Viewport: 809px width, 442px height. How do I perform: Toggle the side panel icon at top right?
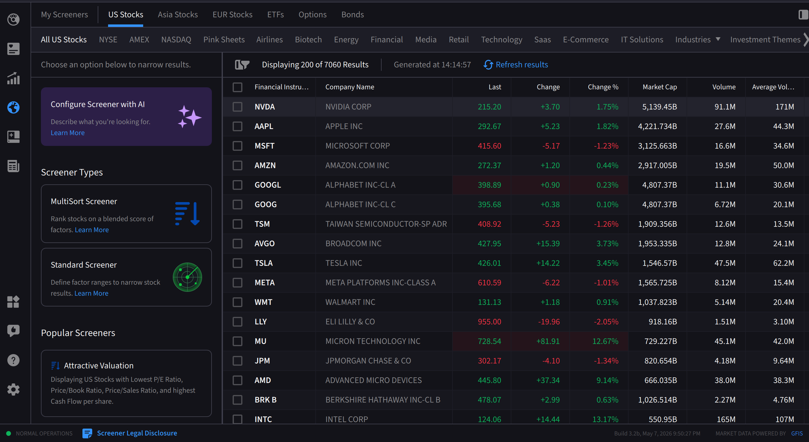point(803,15)
